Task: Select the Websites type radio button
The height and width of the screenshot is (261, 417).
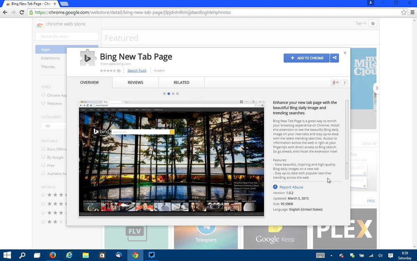Action: tap(43, 103)
